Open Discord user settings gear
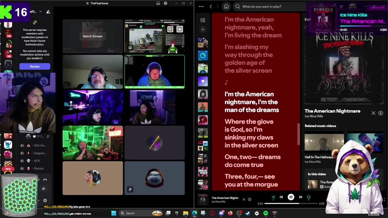This screenshot has width=388, height=218. tap(45, 200)
